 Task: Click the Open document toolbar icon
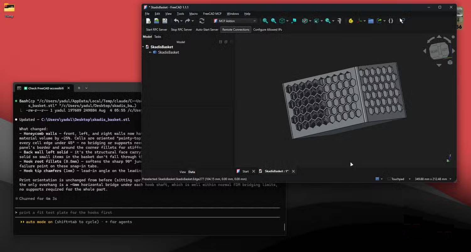pyautogui.click(x=156, y=21)
